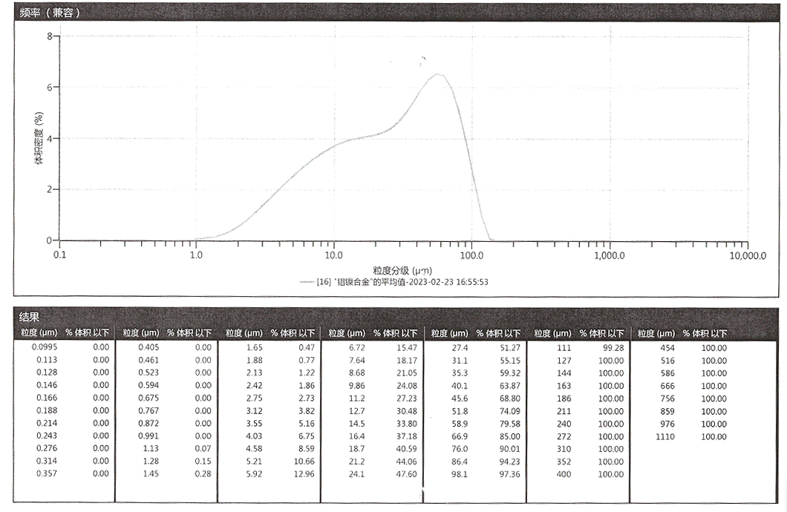The width and height of the screenshot is (787, 512).
Task: Click the 结果 table section header
Action: click(x=29, y=318)
